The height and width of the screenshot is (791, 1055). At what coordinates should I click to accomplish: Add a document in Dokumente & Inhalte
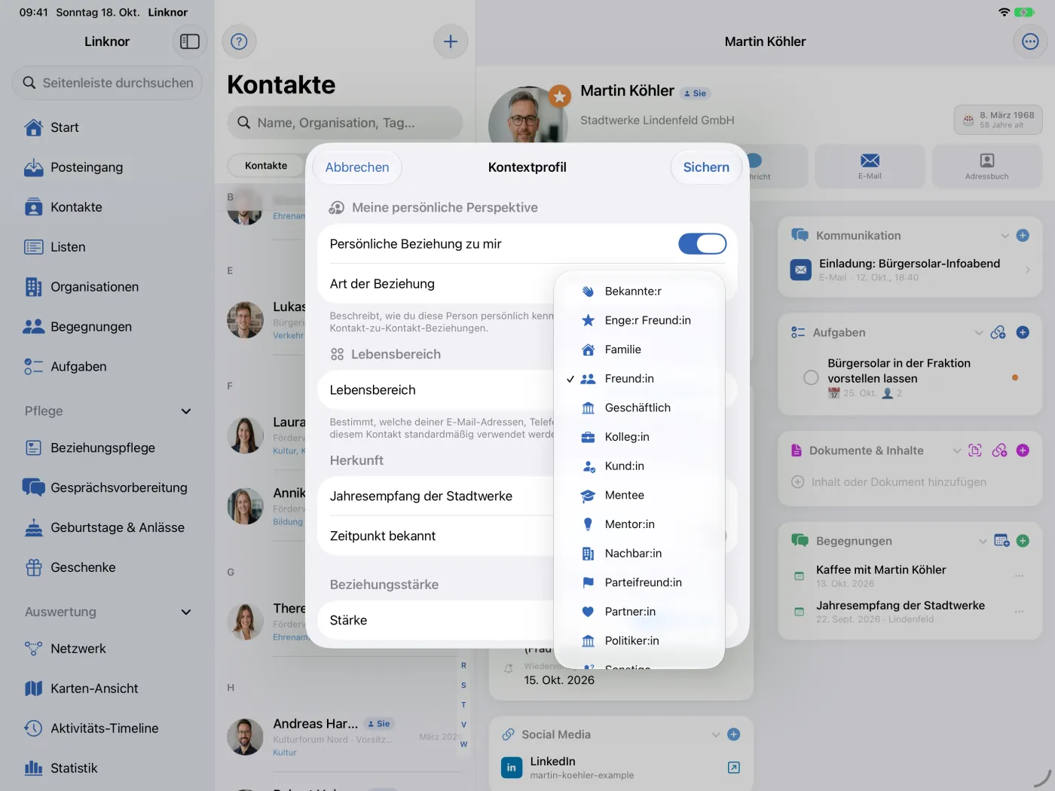1023,450
